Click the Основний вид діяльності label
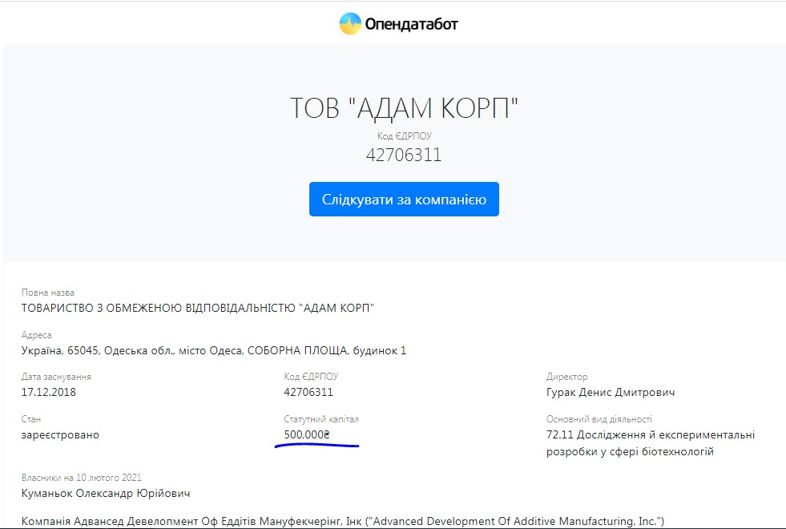This screenshot has width=786, height=529. pos(599,419)
